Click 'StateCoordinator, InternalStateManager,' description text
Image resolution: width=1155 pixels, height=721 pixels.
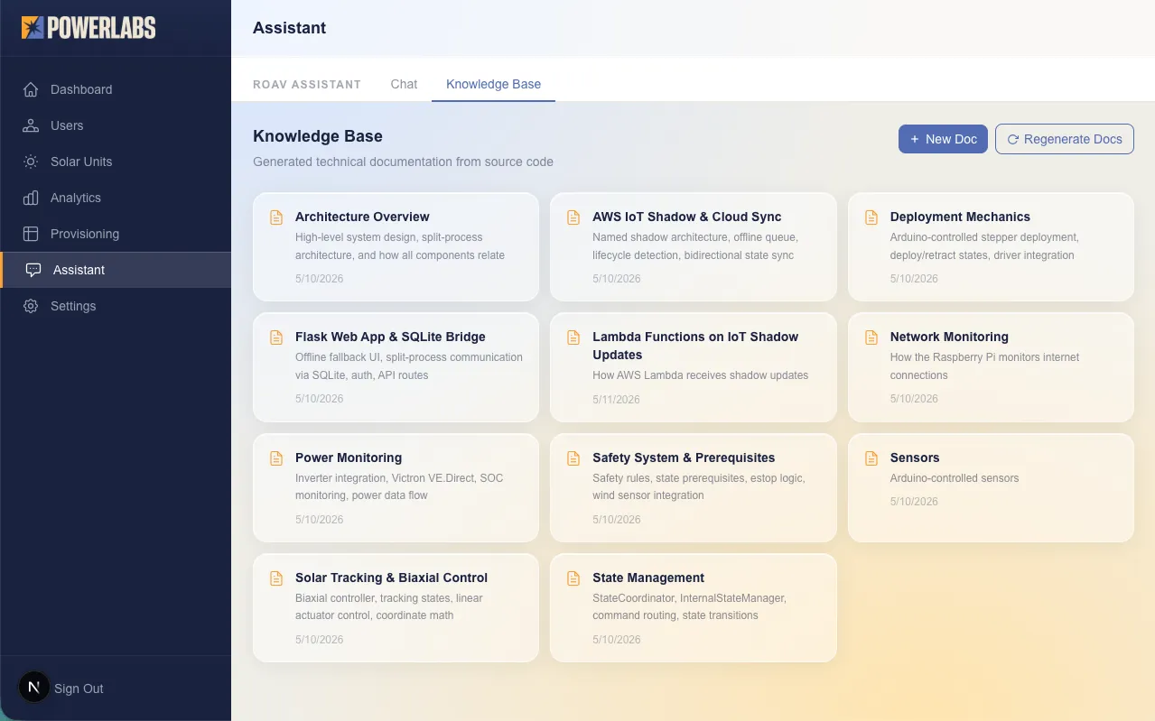[689, 598]
